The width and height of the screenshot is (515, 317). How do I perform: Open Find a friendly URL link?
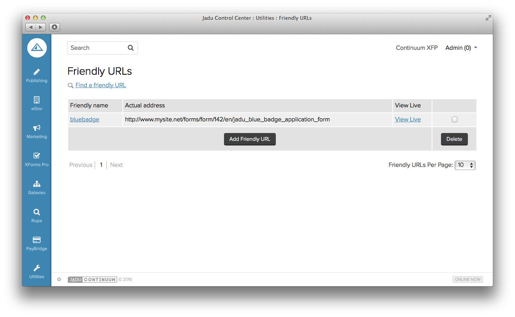[x=101, y=85]
